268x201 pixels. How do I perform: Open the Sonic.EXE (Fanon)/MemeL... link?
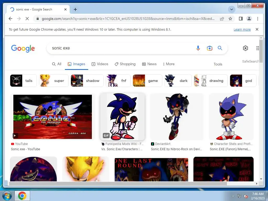pyautogui.click(x=230, y=149)
